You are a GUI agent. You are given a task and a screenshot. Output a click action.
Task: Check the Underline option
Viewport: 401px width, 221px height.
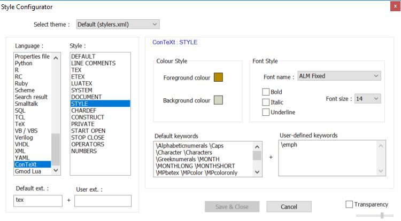(266, 112)
